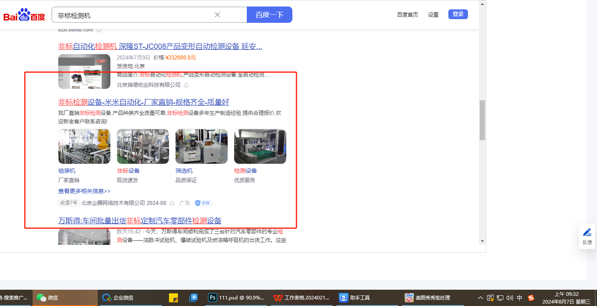Click the 反馈 feedback button

(587, 237)
